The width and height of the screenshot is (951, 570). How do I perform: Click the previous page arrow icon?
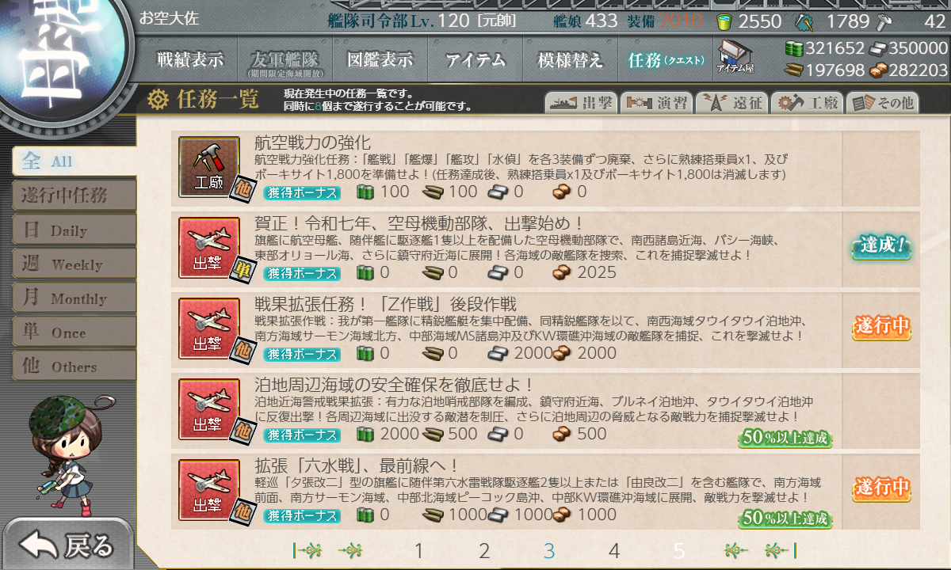coord(351,550)
